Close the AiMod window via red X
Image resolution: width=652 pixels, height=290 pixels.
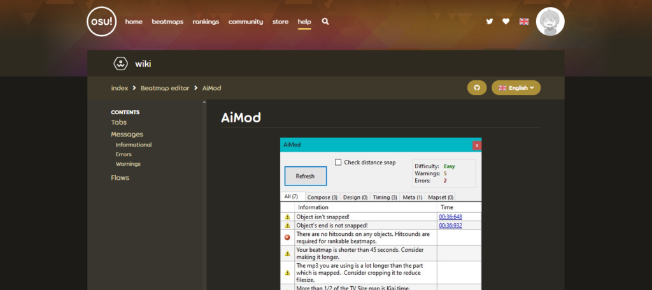[477, 145]
